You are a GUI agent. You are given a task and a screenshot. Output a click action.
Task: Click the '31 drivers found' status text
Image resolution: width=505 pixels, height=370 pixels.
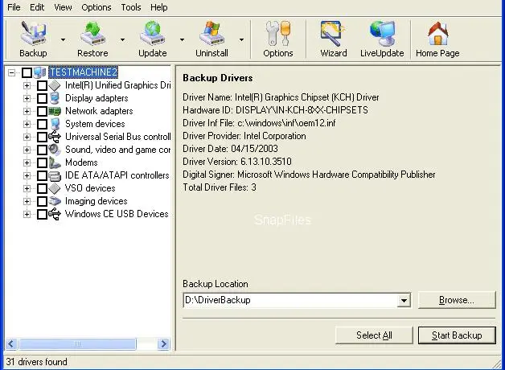pyautogui.click(x=36, y=362)
